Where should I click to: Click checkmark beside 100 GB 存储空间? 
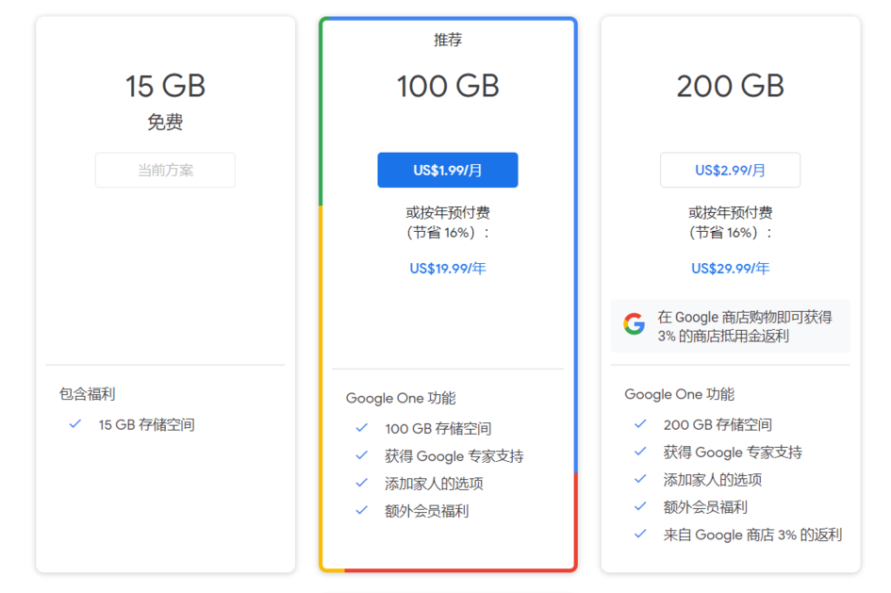[361, 428]
